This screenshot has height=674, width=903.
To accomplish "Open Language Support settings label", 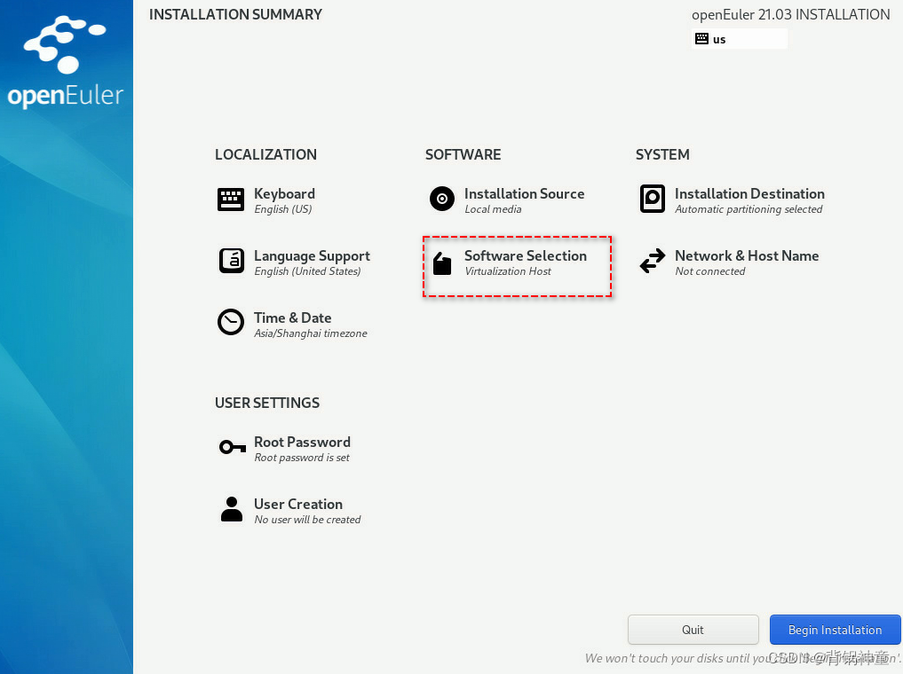I will pyautogui.click(x=313, y=256).
